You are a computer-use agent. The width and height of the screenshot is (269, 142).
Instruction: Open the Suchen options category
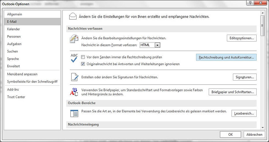tap(32, 51)
